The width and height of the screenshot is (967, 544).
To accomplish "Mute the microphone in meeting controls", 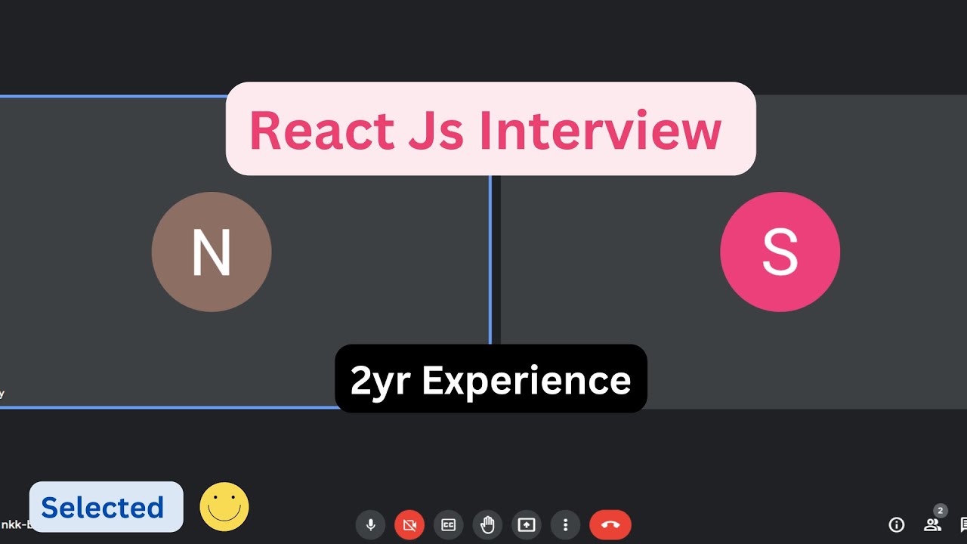I will (x=370, y=524).
